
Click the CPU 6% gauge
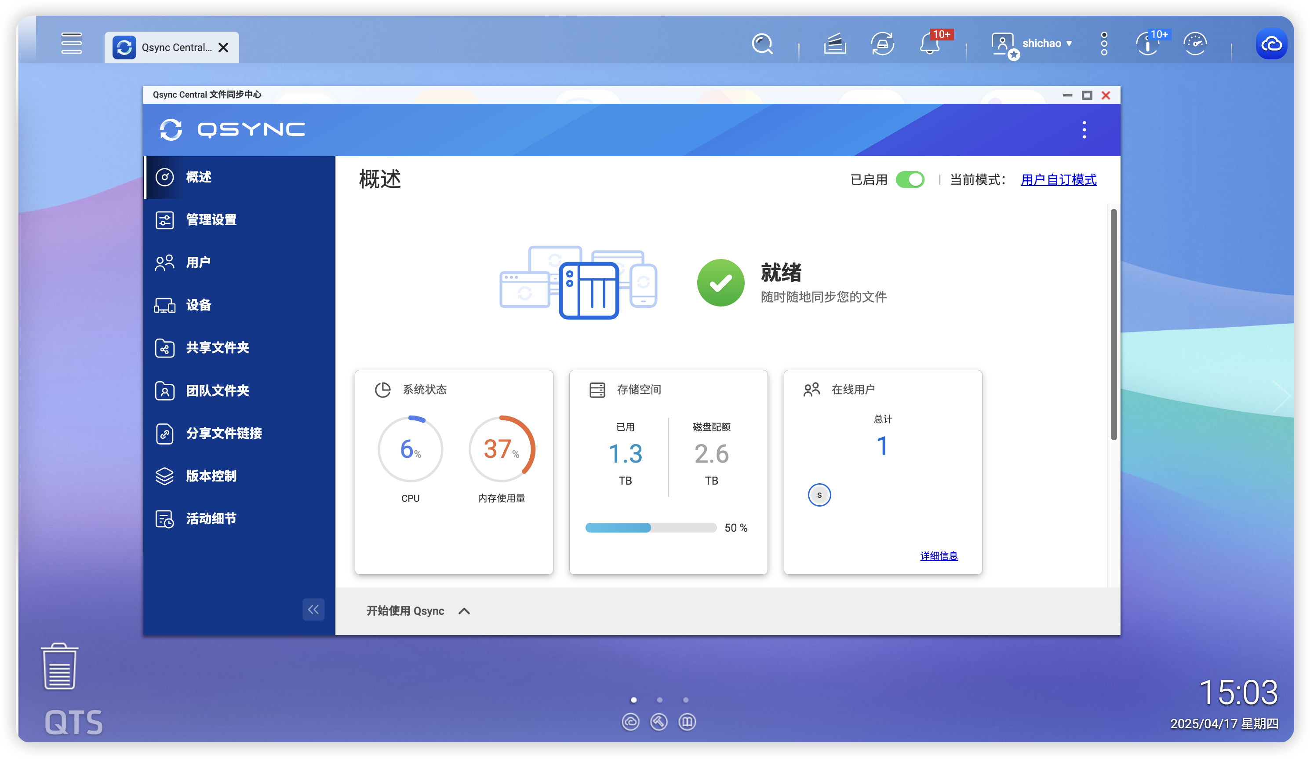point(411,449)
